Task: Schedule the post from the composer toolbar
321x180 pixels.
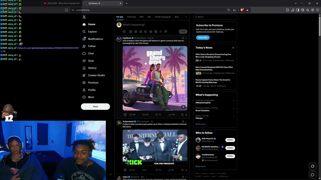Action: [156, 32]
